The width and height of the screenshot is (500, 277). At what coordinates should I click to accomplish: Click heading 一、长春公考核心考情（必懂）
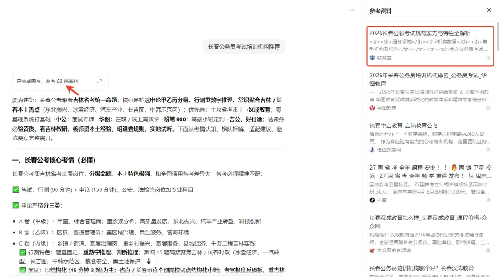[x=54, y=160]
